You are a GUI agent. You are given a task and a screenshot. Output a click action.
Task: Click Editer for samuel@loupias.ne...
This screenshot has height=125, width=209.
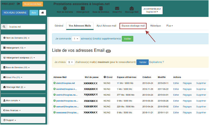176,107
